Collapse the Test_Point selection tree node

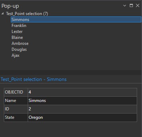pos(2,14)
